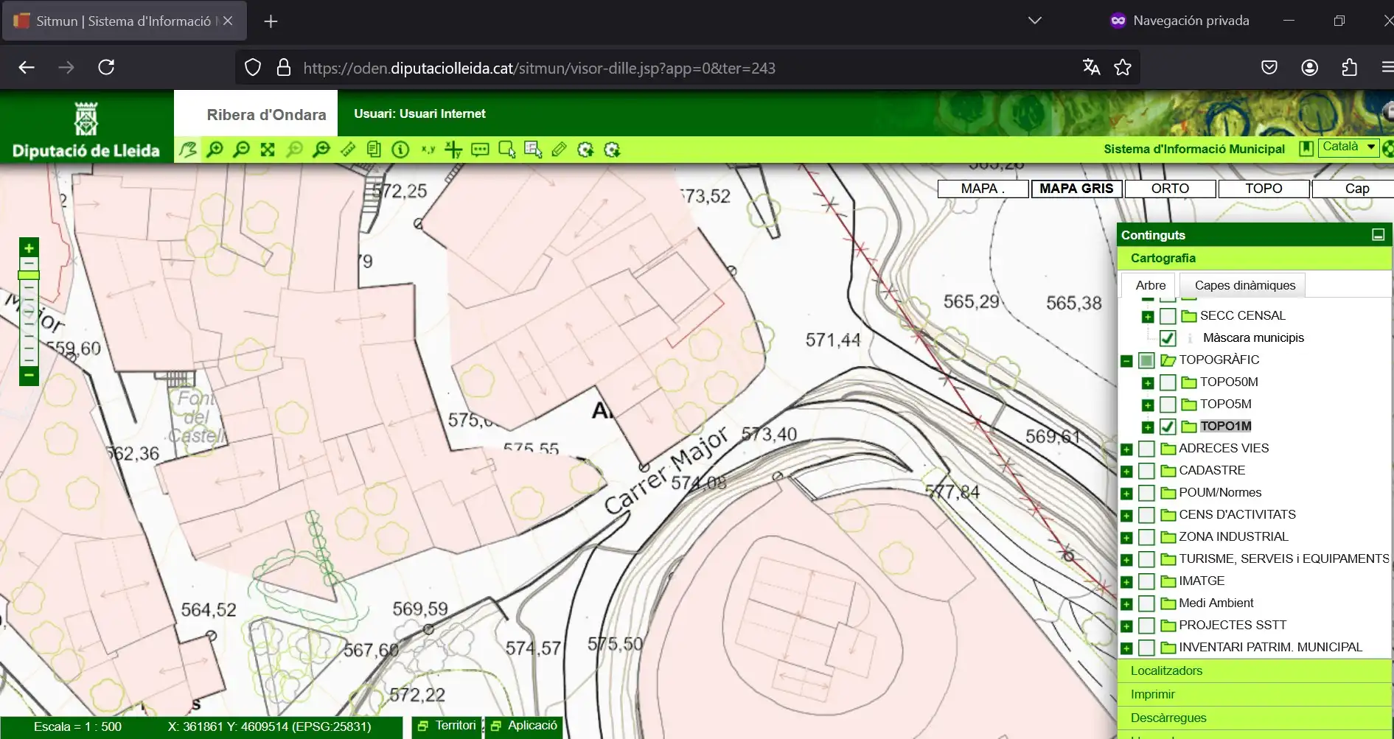1394x739 pixels.
Task: Choose the rectangle selection tool
Action: [x=506, y=150]
